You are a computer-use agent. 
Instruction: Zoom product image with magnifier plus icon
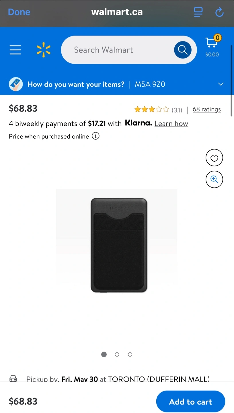214,180
